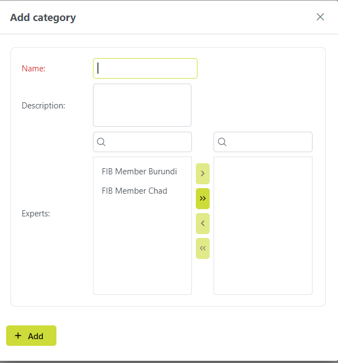Move selected expert left with single arrow
Image resolution: width=338 pixels, height=363 pixels.
click(x=202, y=224)
